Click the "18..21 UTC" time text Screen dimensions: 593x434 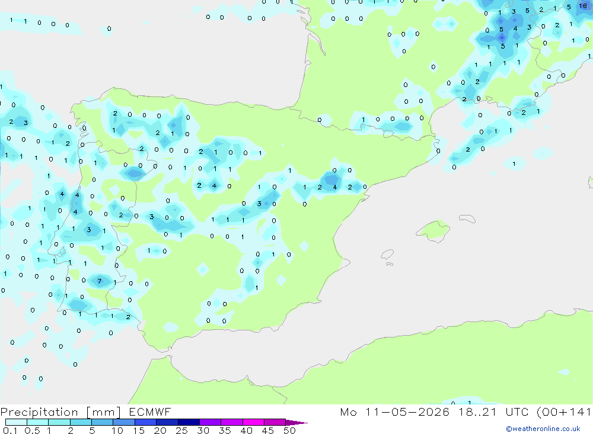pyautogui.click(x=493, y=412)
